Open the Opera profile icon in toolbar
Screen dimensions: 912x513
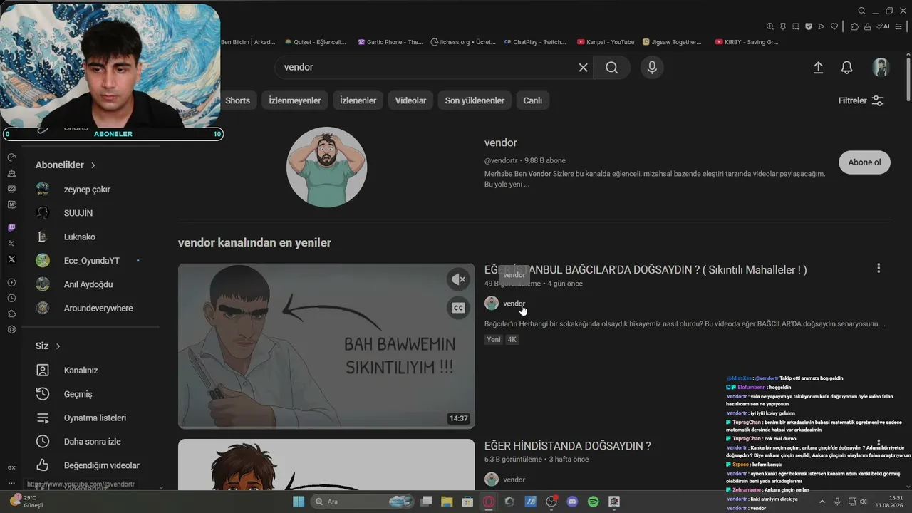tap(867, 26)
